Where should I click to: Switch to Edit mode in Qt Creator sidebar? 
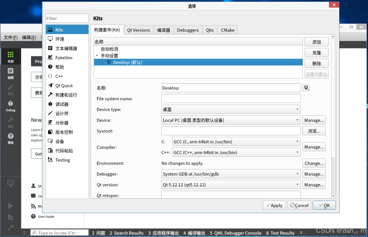[10, 73]
